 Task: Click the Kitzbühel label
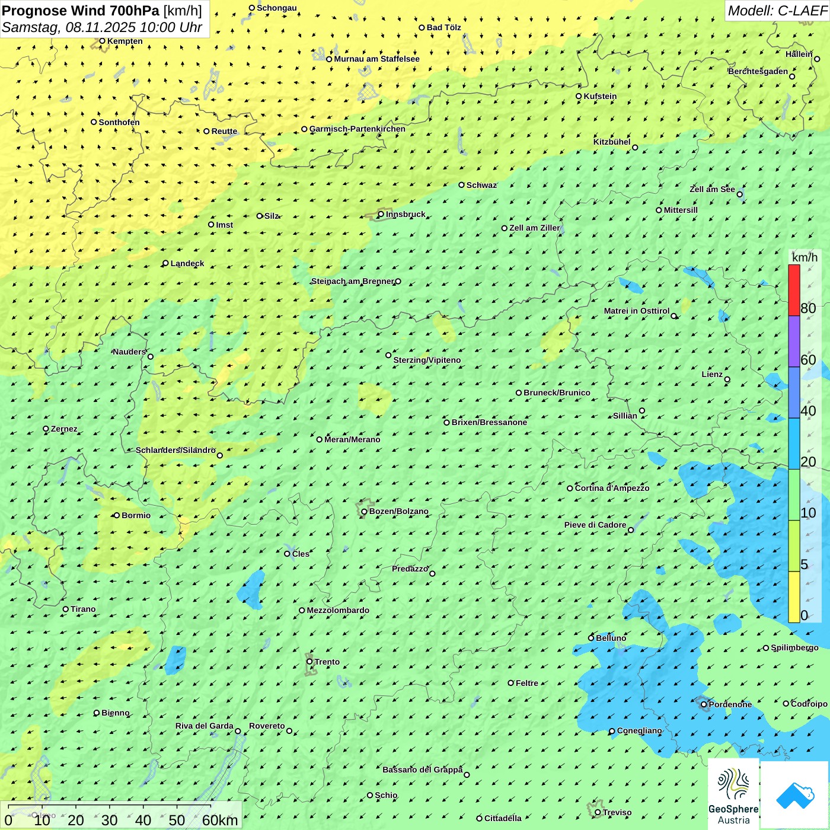click(612, 142)
